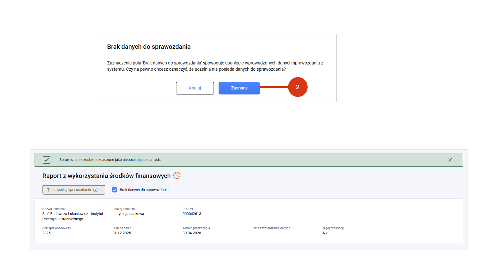The height and width of the screenshot is (273, 499).
Task: Click the dialog title Brak danych do sprawozdania
Action: pyautogui.click(x=149, y=47)
